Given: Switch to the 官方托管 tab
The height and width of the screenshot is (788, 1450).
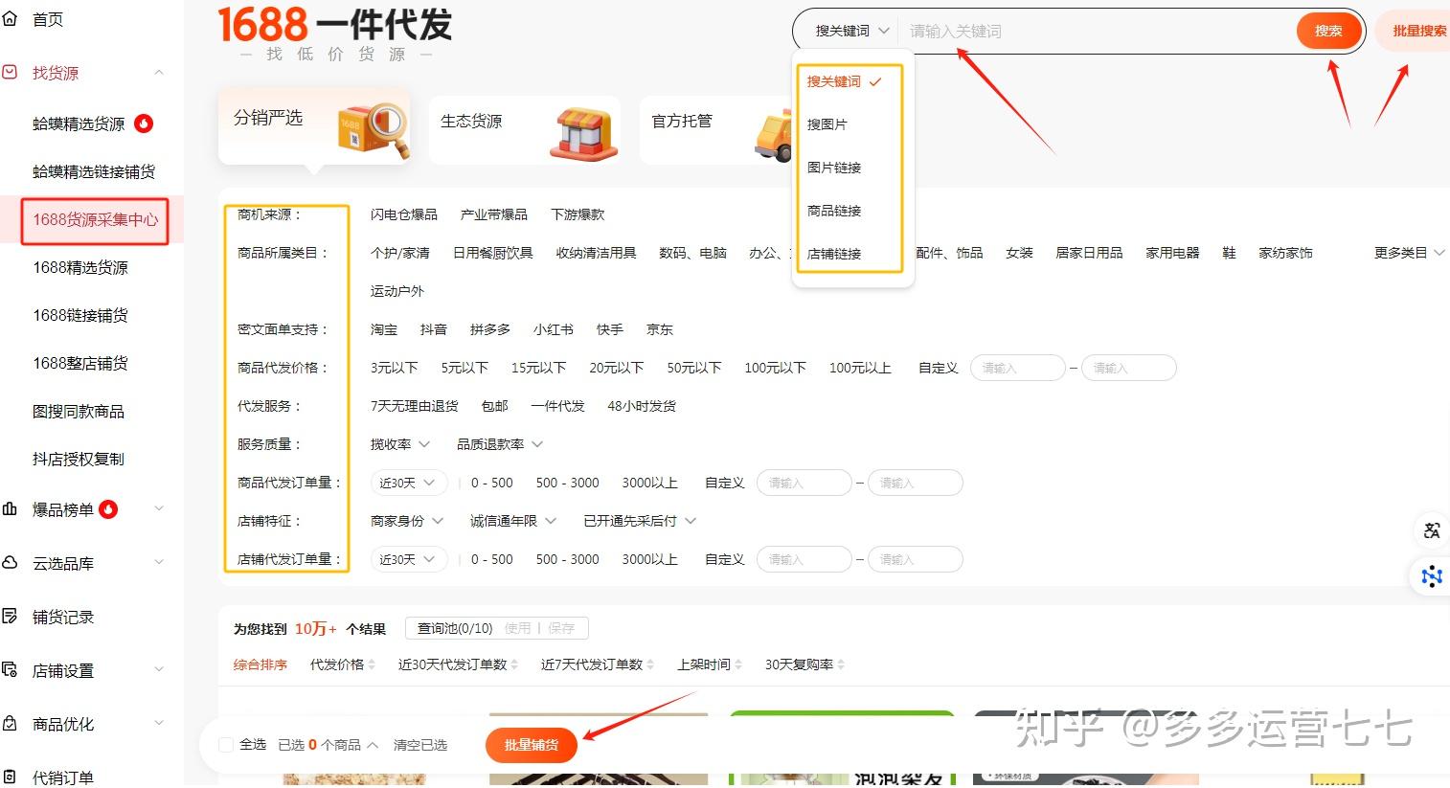Looking at the screenshot, I should pos(716,130).
